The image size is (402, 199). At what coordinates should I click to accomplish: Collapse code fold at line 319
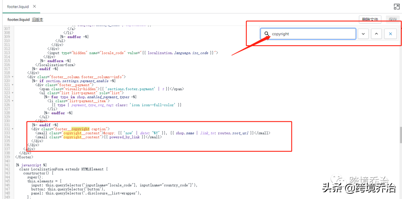(x=13, y=77)
